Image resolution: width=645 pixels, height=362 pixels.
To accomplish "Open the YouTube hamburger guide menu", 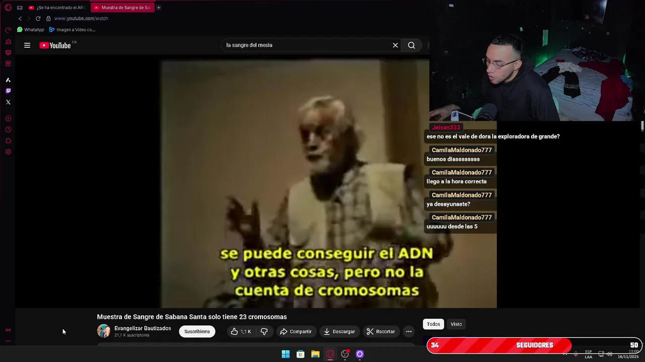I will pos(27,45).
